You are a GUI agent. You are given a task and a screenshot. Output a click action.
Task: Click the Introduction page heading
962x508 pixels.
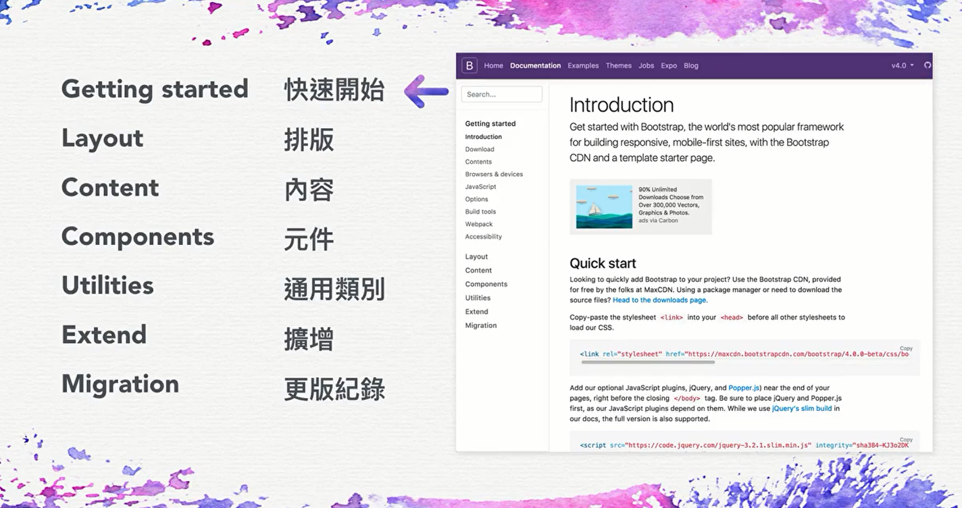coord(622,105)
